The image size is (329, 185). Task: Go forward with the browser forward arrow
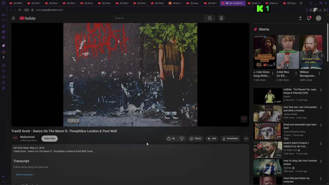pyautogui.click(x=15, y=10)
